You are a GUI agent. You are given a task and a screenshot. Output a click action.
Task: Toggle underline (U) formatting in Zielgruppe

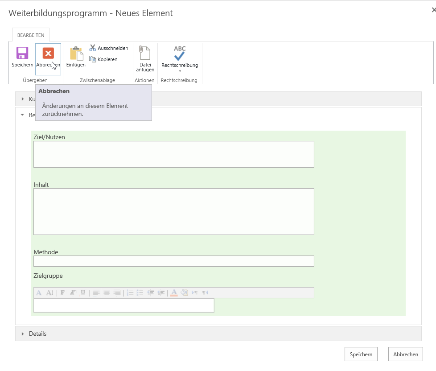(83, 293)
